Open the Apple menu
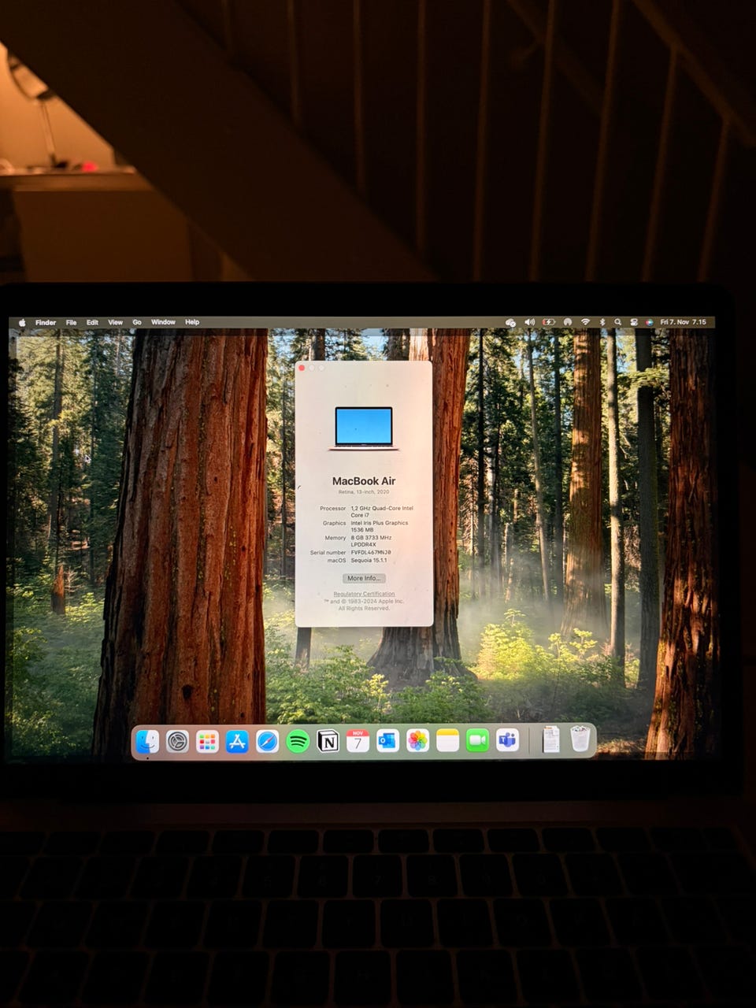Image resolution: width=756 pixels, height=1008 pixels. click(22, 322)
